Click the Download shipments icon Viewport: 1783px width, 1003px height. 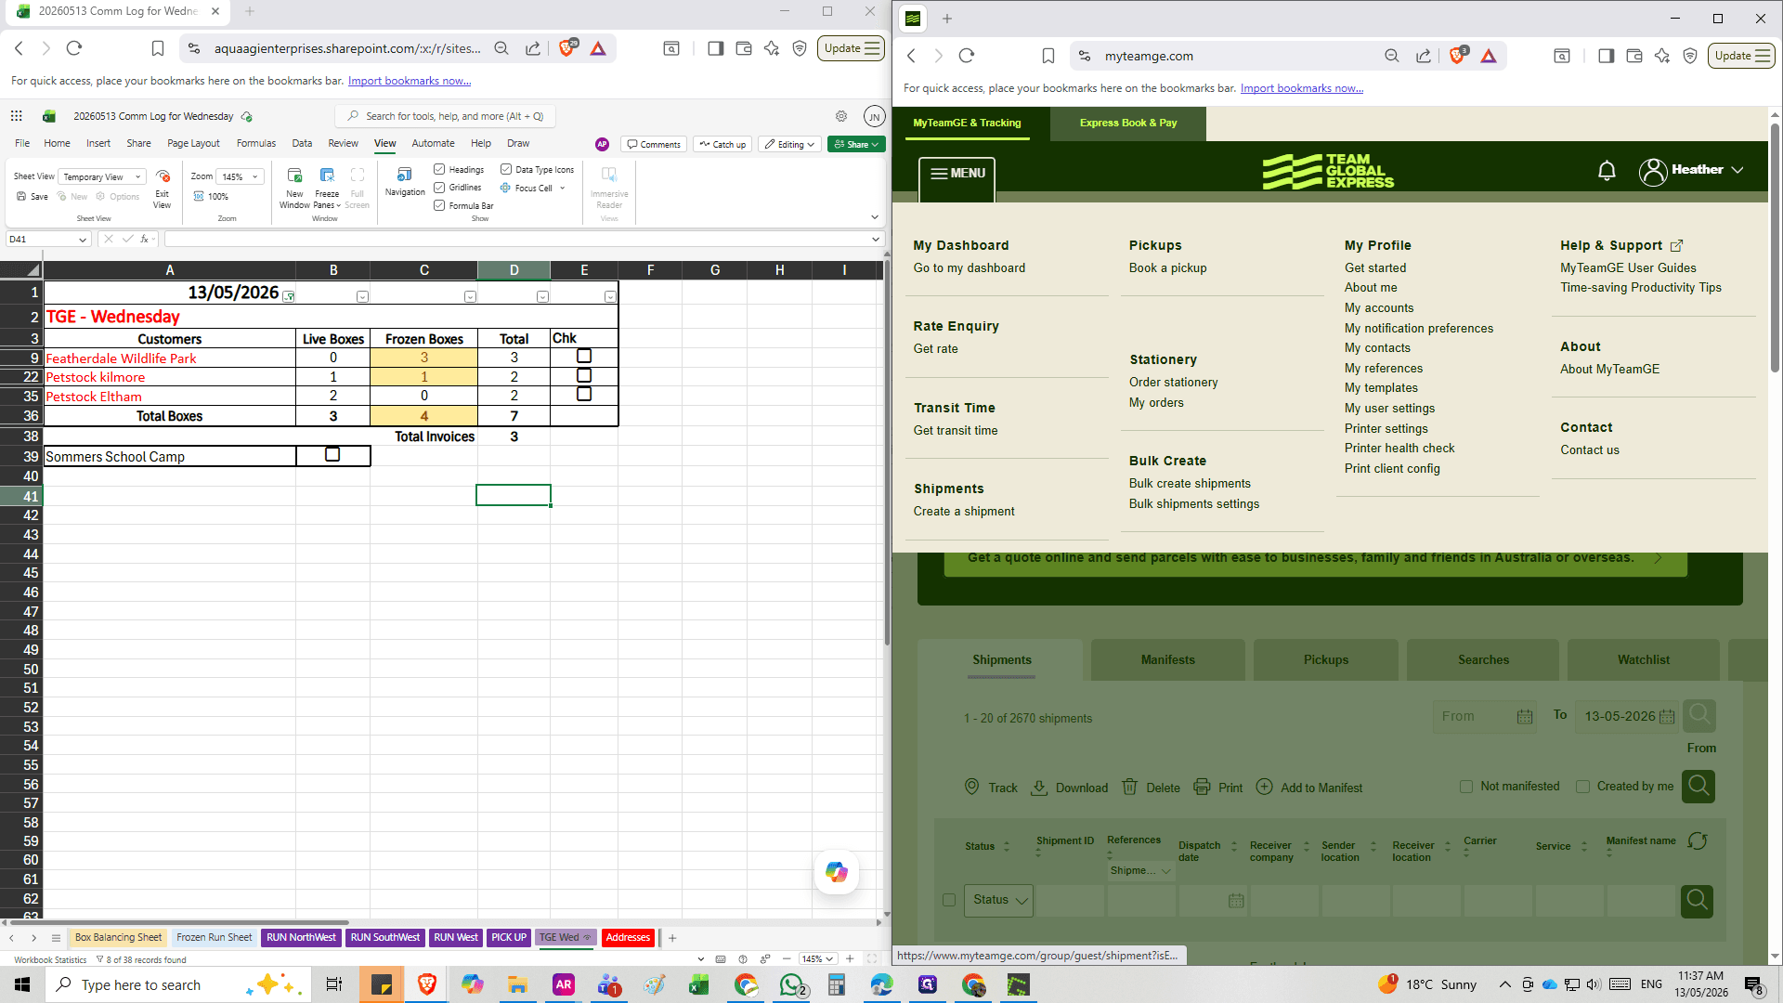pyautogui.click(x=1039, y=787)
